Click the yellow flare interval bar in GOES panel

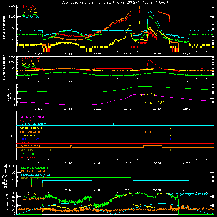pos(146,106)
